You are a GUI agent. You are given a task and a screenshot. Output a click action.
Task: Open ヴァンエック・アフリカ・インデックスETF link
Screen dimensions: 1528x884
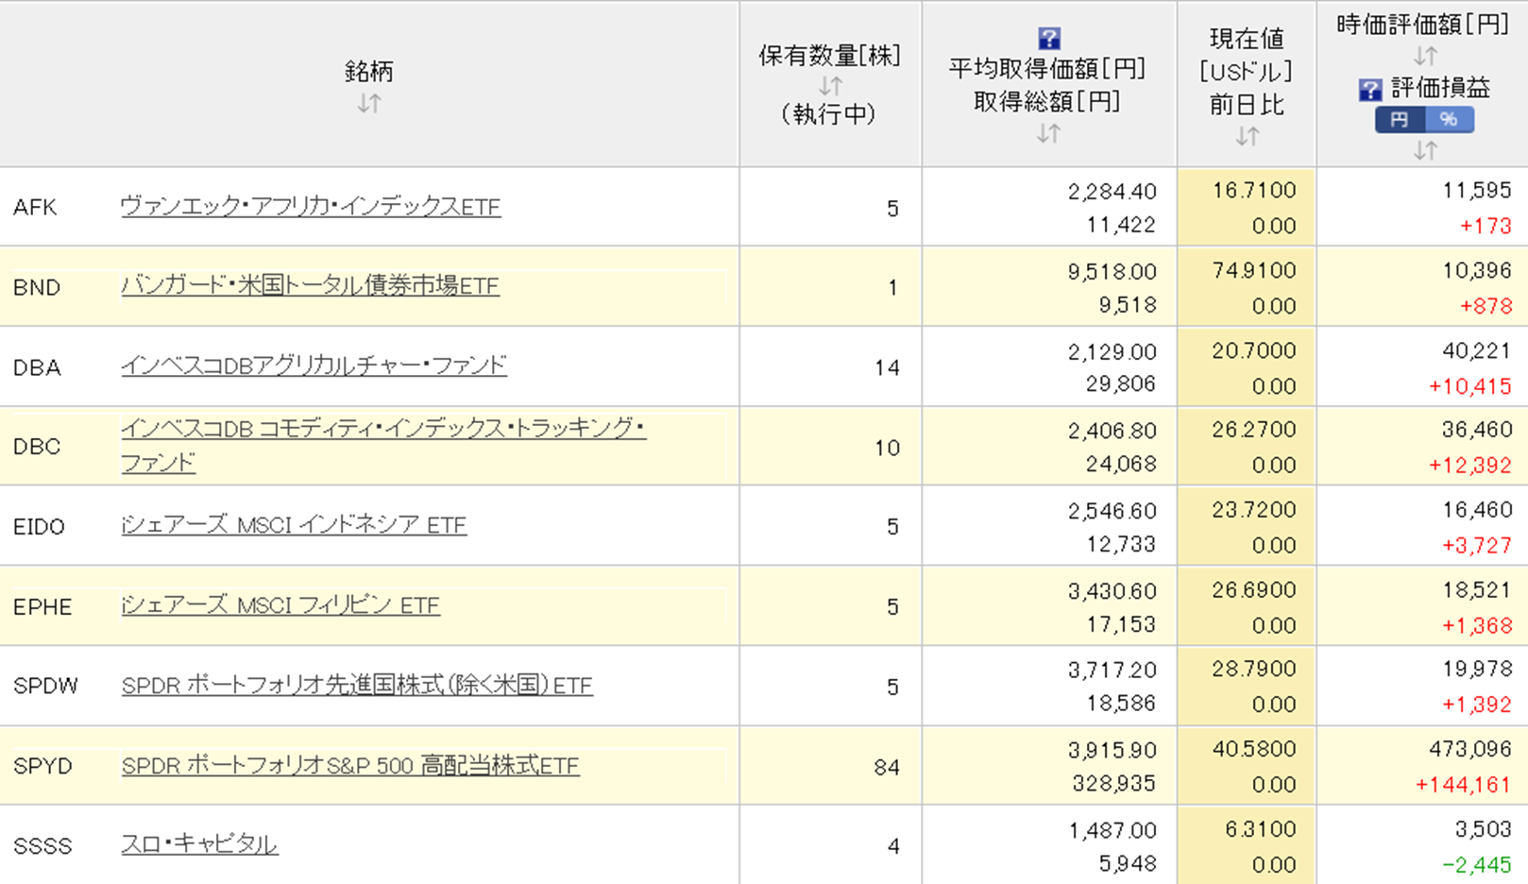pos(310,207)
